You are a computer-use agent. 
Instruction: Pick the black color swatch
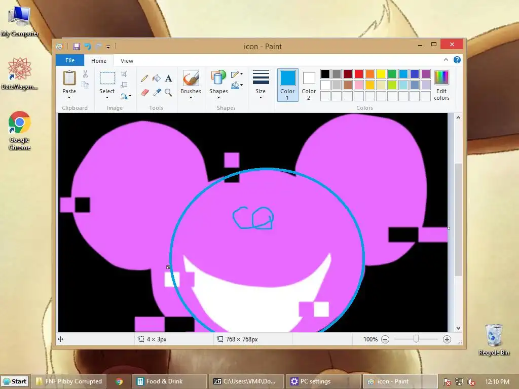point(325,74)
